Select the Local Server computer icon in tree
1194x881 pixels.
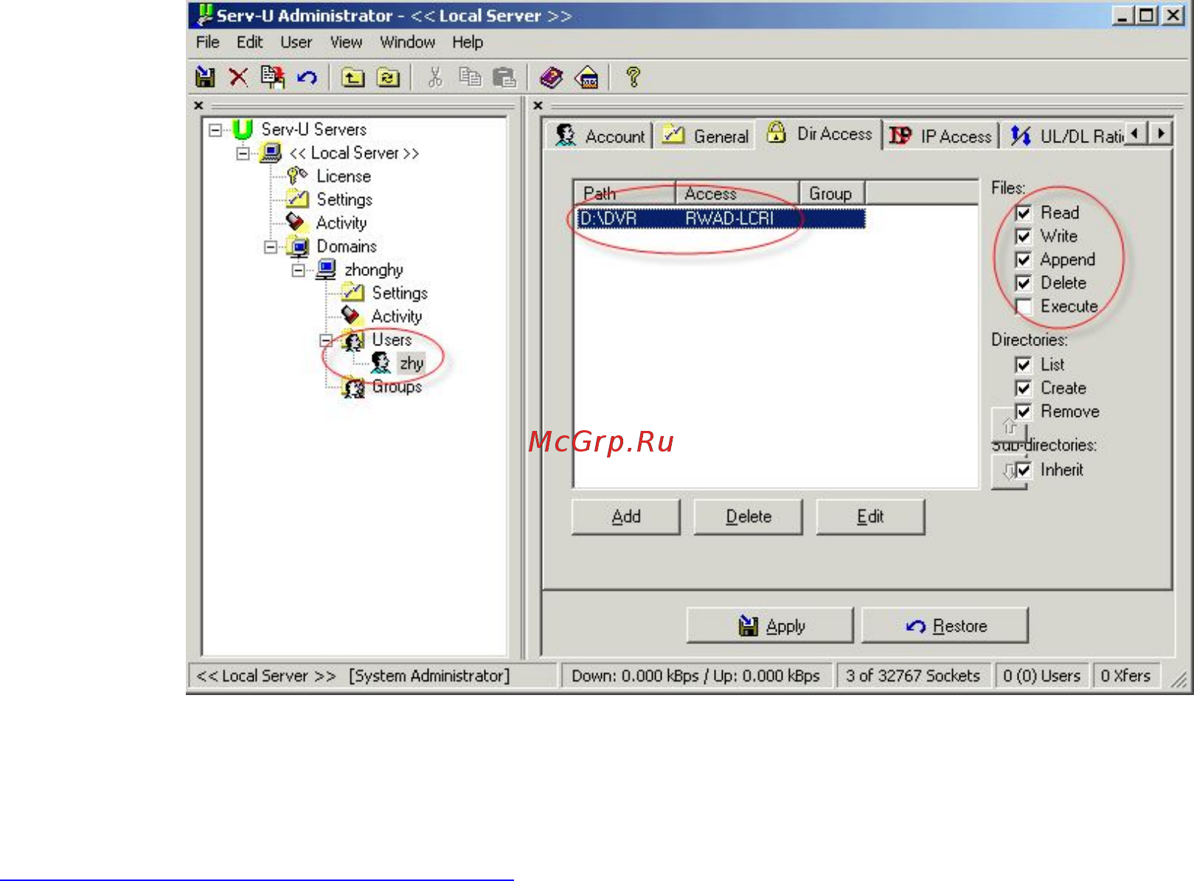271,153
